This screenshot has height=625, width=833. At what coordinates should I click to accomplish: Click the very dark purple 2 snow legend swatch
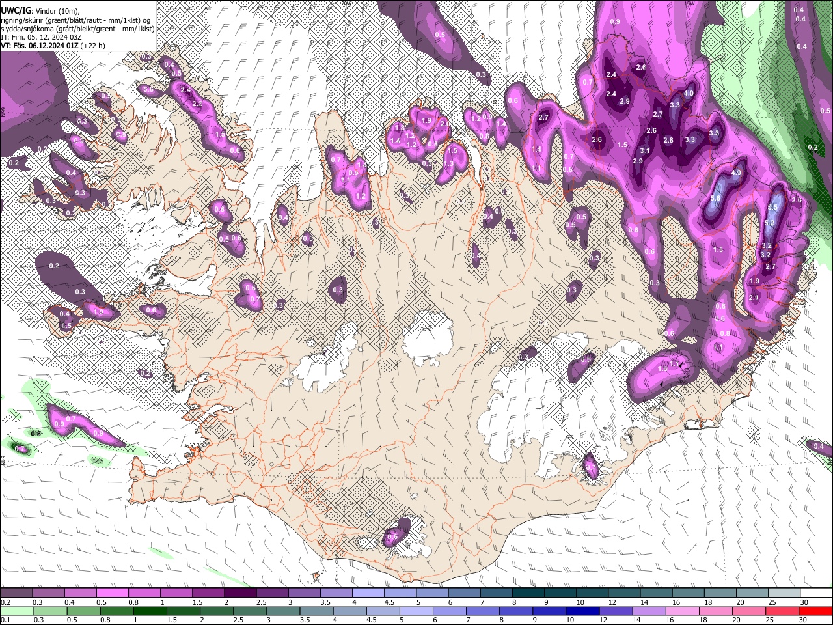point(240,592)
